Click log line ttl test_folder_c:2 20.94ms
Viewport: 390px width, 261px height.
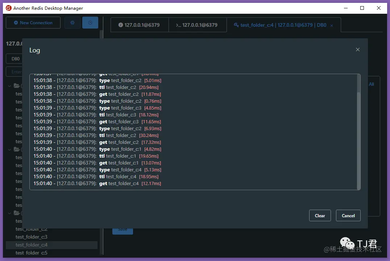pos(96,87)
